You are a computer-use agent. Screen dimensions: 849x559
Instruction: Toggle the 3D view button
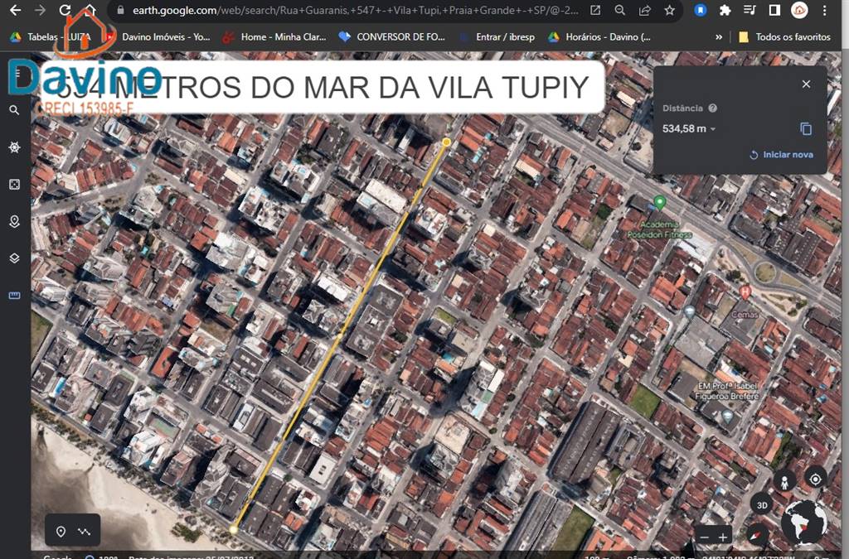[x=762, y=505]
